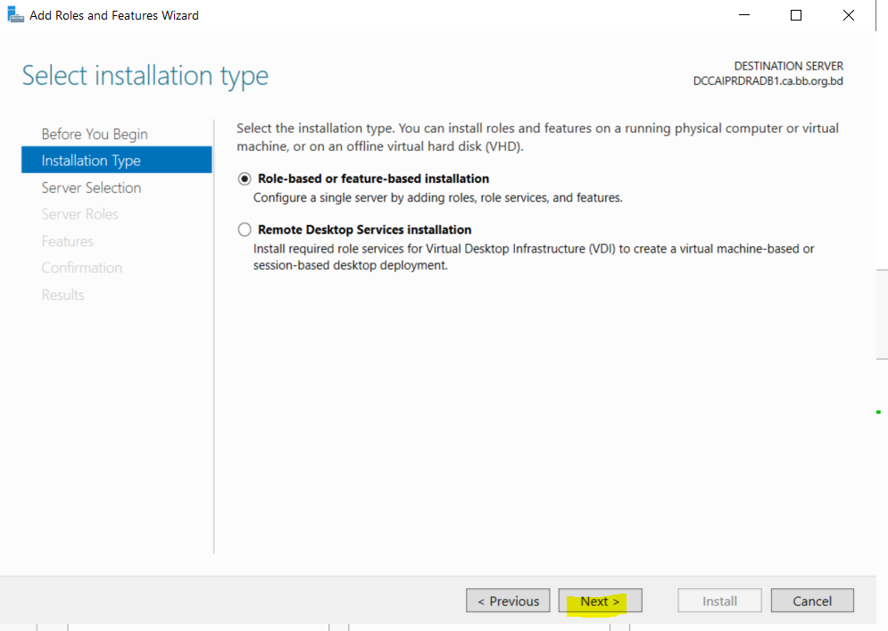Click the Select installation type heading
This screenshot has width=888, height=631.
145,77
